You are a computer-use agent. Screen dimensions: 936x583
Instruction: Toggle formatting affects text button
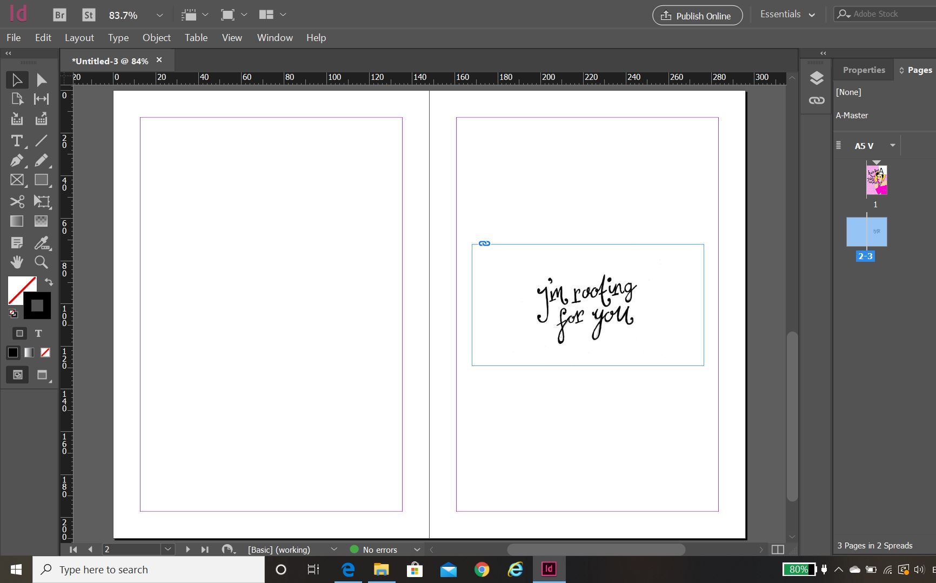[x=38, y=334]
